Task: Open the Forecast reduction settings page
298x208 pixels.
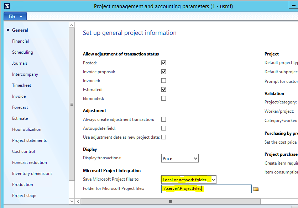Action: 29,162
